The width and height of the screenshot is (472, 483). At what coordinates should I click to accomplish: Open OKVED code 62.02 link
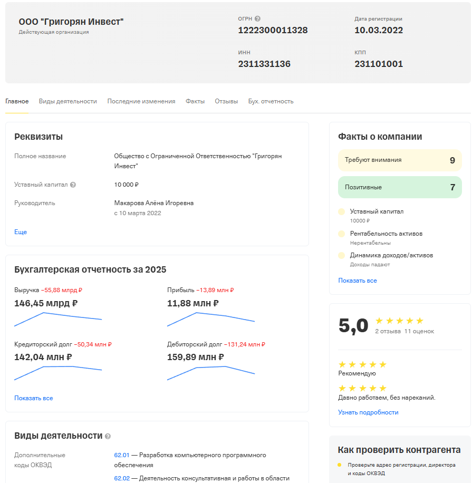[122, 478]
